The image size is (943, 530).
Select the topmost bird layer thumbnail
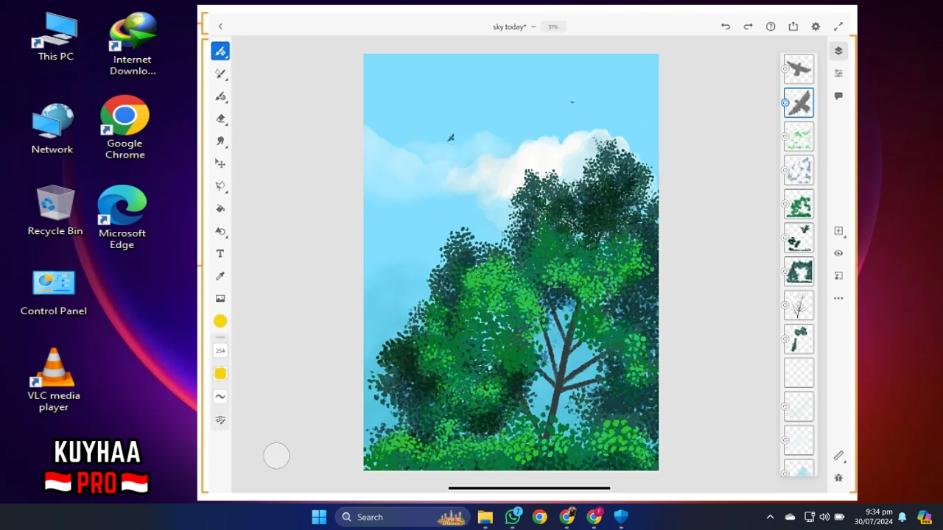(799, 69)
